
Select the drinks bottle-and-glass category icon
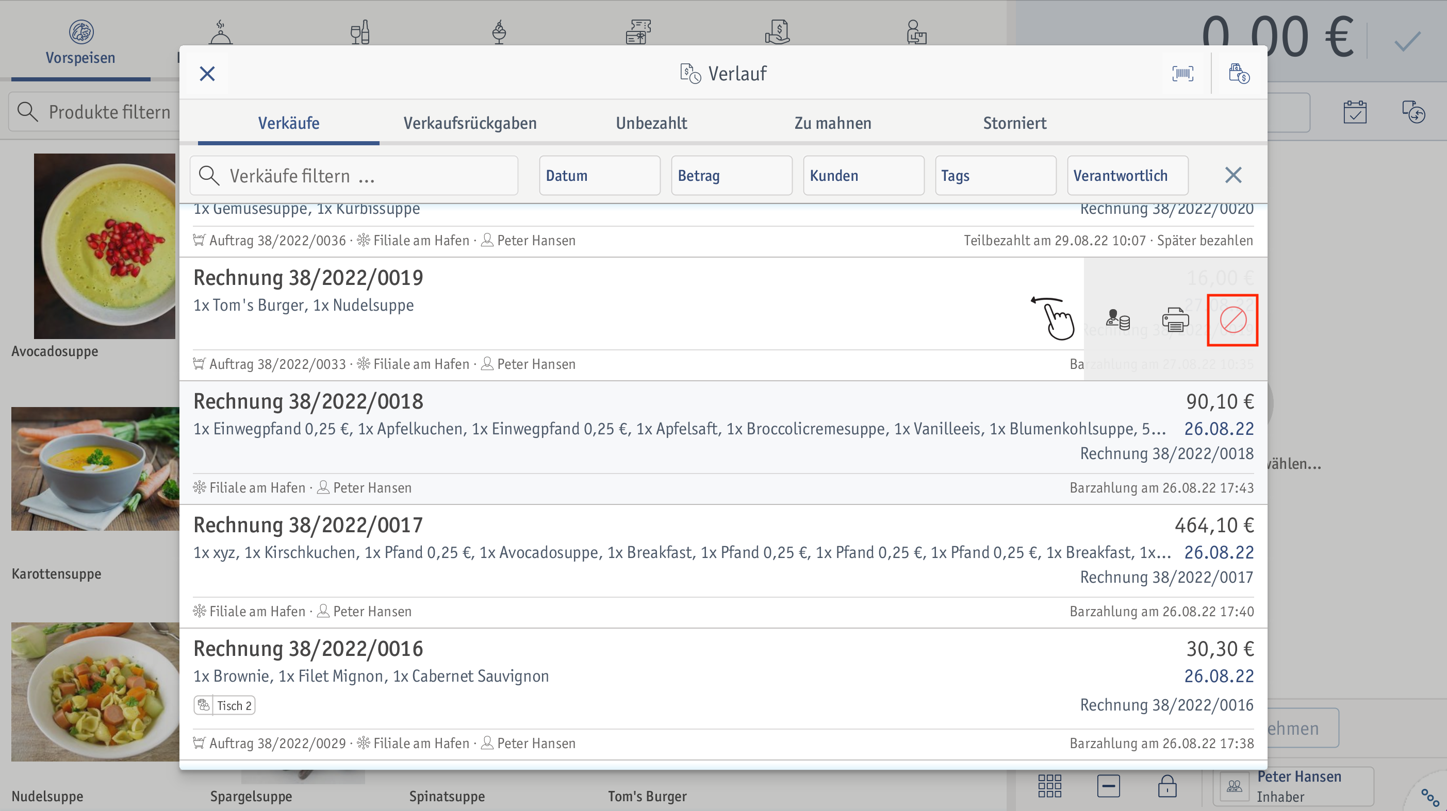tap(359, 31)
